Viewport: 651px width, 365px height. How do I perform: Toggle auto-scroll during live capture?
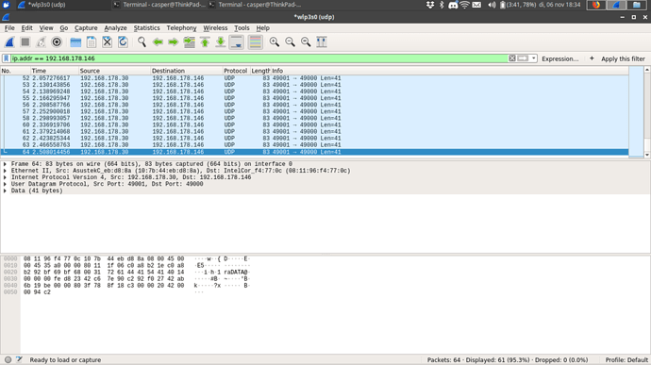tap(237, 41)
